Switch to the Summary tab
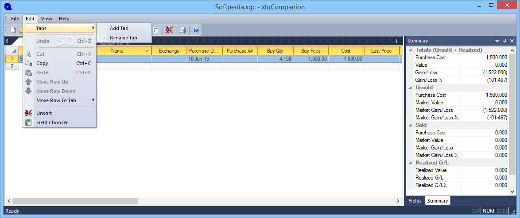This screenshot has width=520, height=218. [x=438, y=201]
